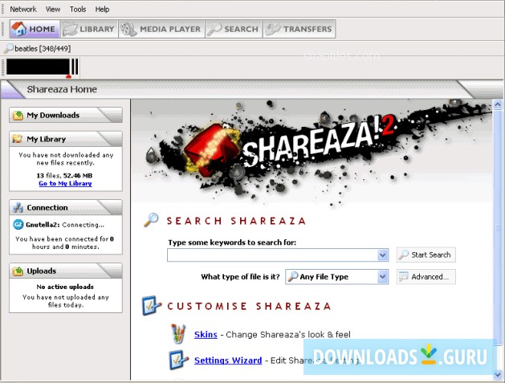Open the Settings Wizard link
This screenshot has width=505, height=383.
(228, 361)
